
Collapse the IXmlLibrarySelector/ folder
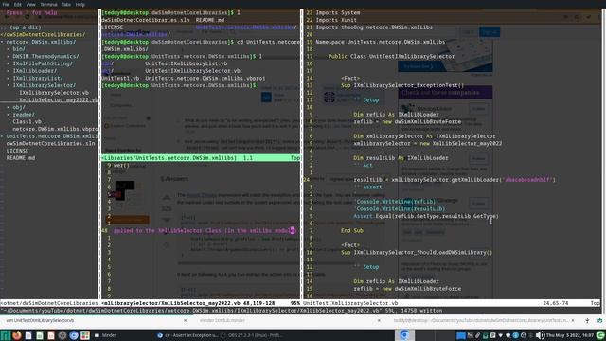click(9, 85)
